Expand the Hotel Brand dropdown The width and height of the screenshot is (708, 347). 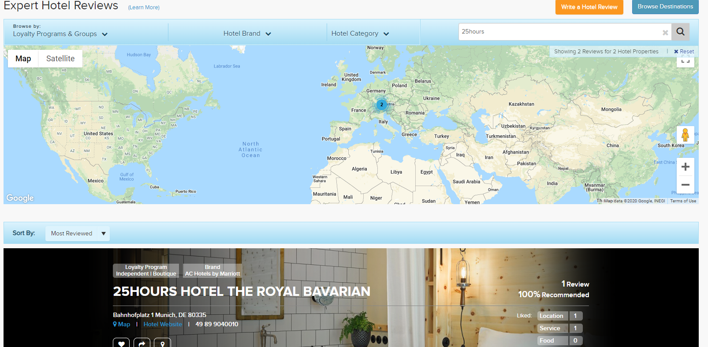pos(247,34)
